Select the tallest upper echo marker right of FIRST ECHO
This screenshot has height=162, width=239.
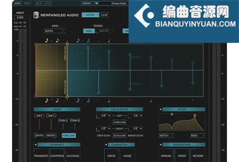[x=88, y=48]
